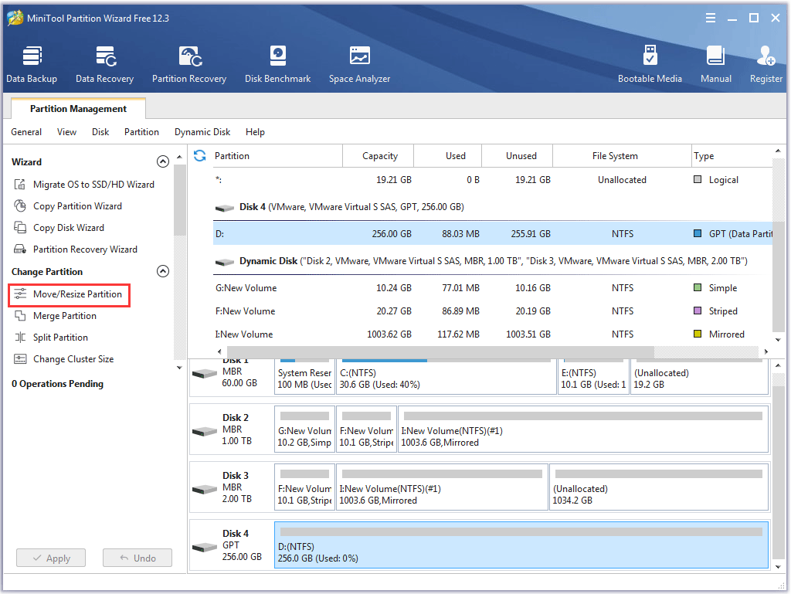
Task: Select the D: partition row
Action: click(x=492, y=233)
